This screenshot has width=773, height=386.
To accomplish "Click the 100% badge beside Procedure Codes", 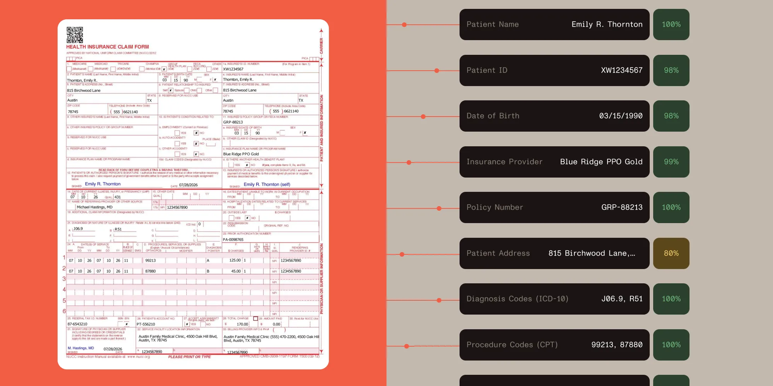I will (x=671, y=345).
